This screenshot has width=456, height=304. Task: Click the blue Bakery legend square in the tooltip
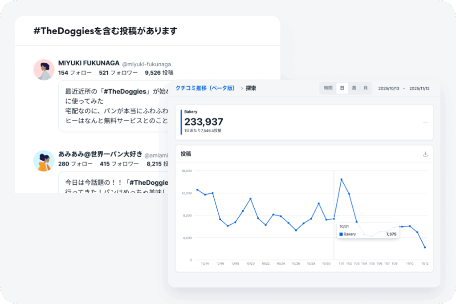point(341,234)
